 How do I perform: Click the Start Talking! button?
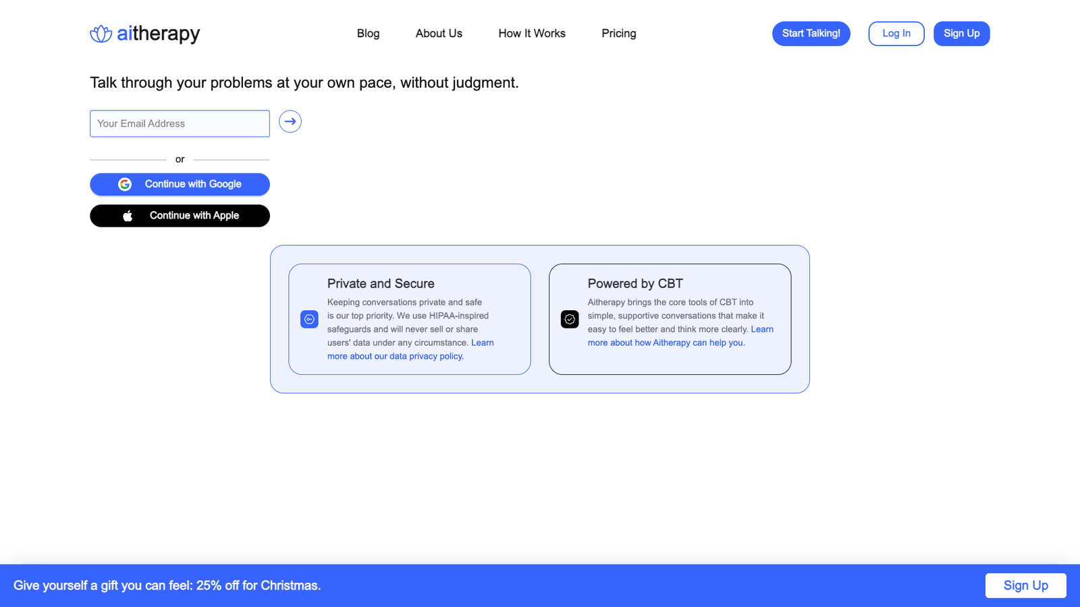tap(811, 33)
